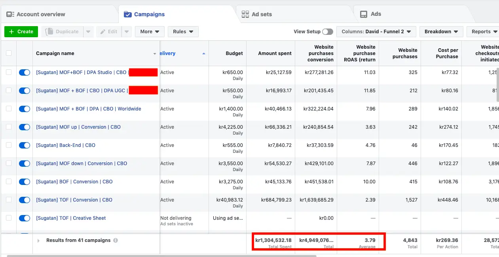Turn on the View Setup toggle

click(x=328, y=32)
